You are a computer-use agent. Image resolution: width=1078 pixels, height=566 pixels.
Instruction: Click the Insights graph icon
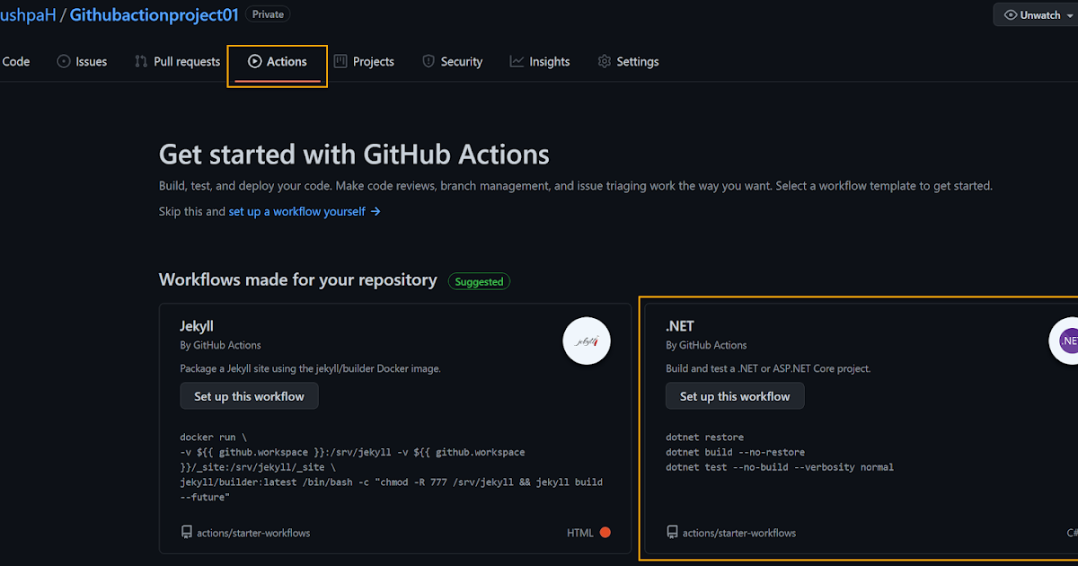click(515, 61)
